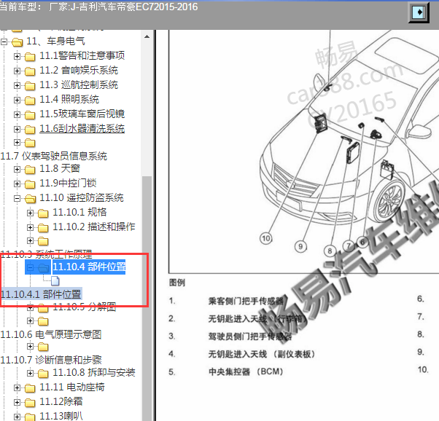
Task: Expand 11.5玻璃车窗后视镜 node
Action: click(x=17, y=114)
